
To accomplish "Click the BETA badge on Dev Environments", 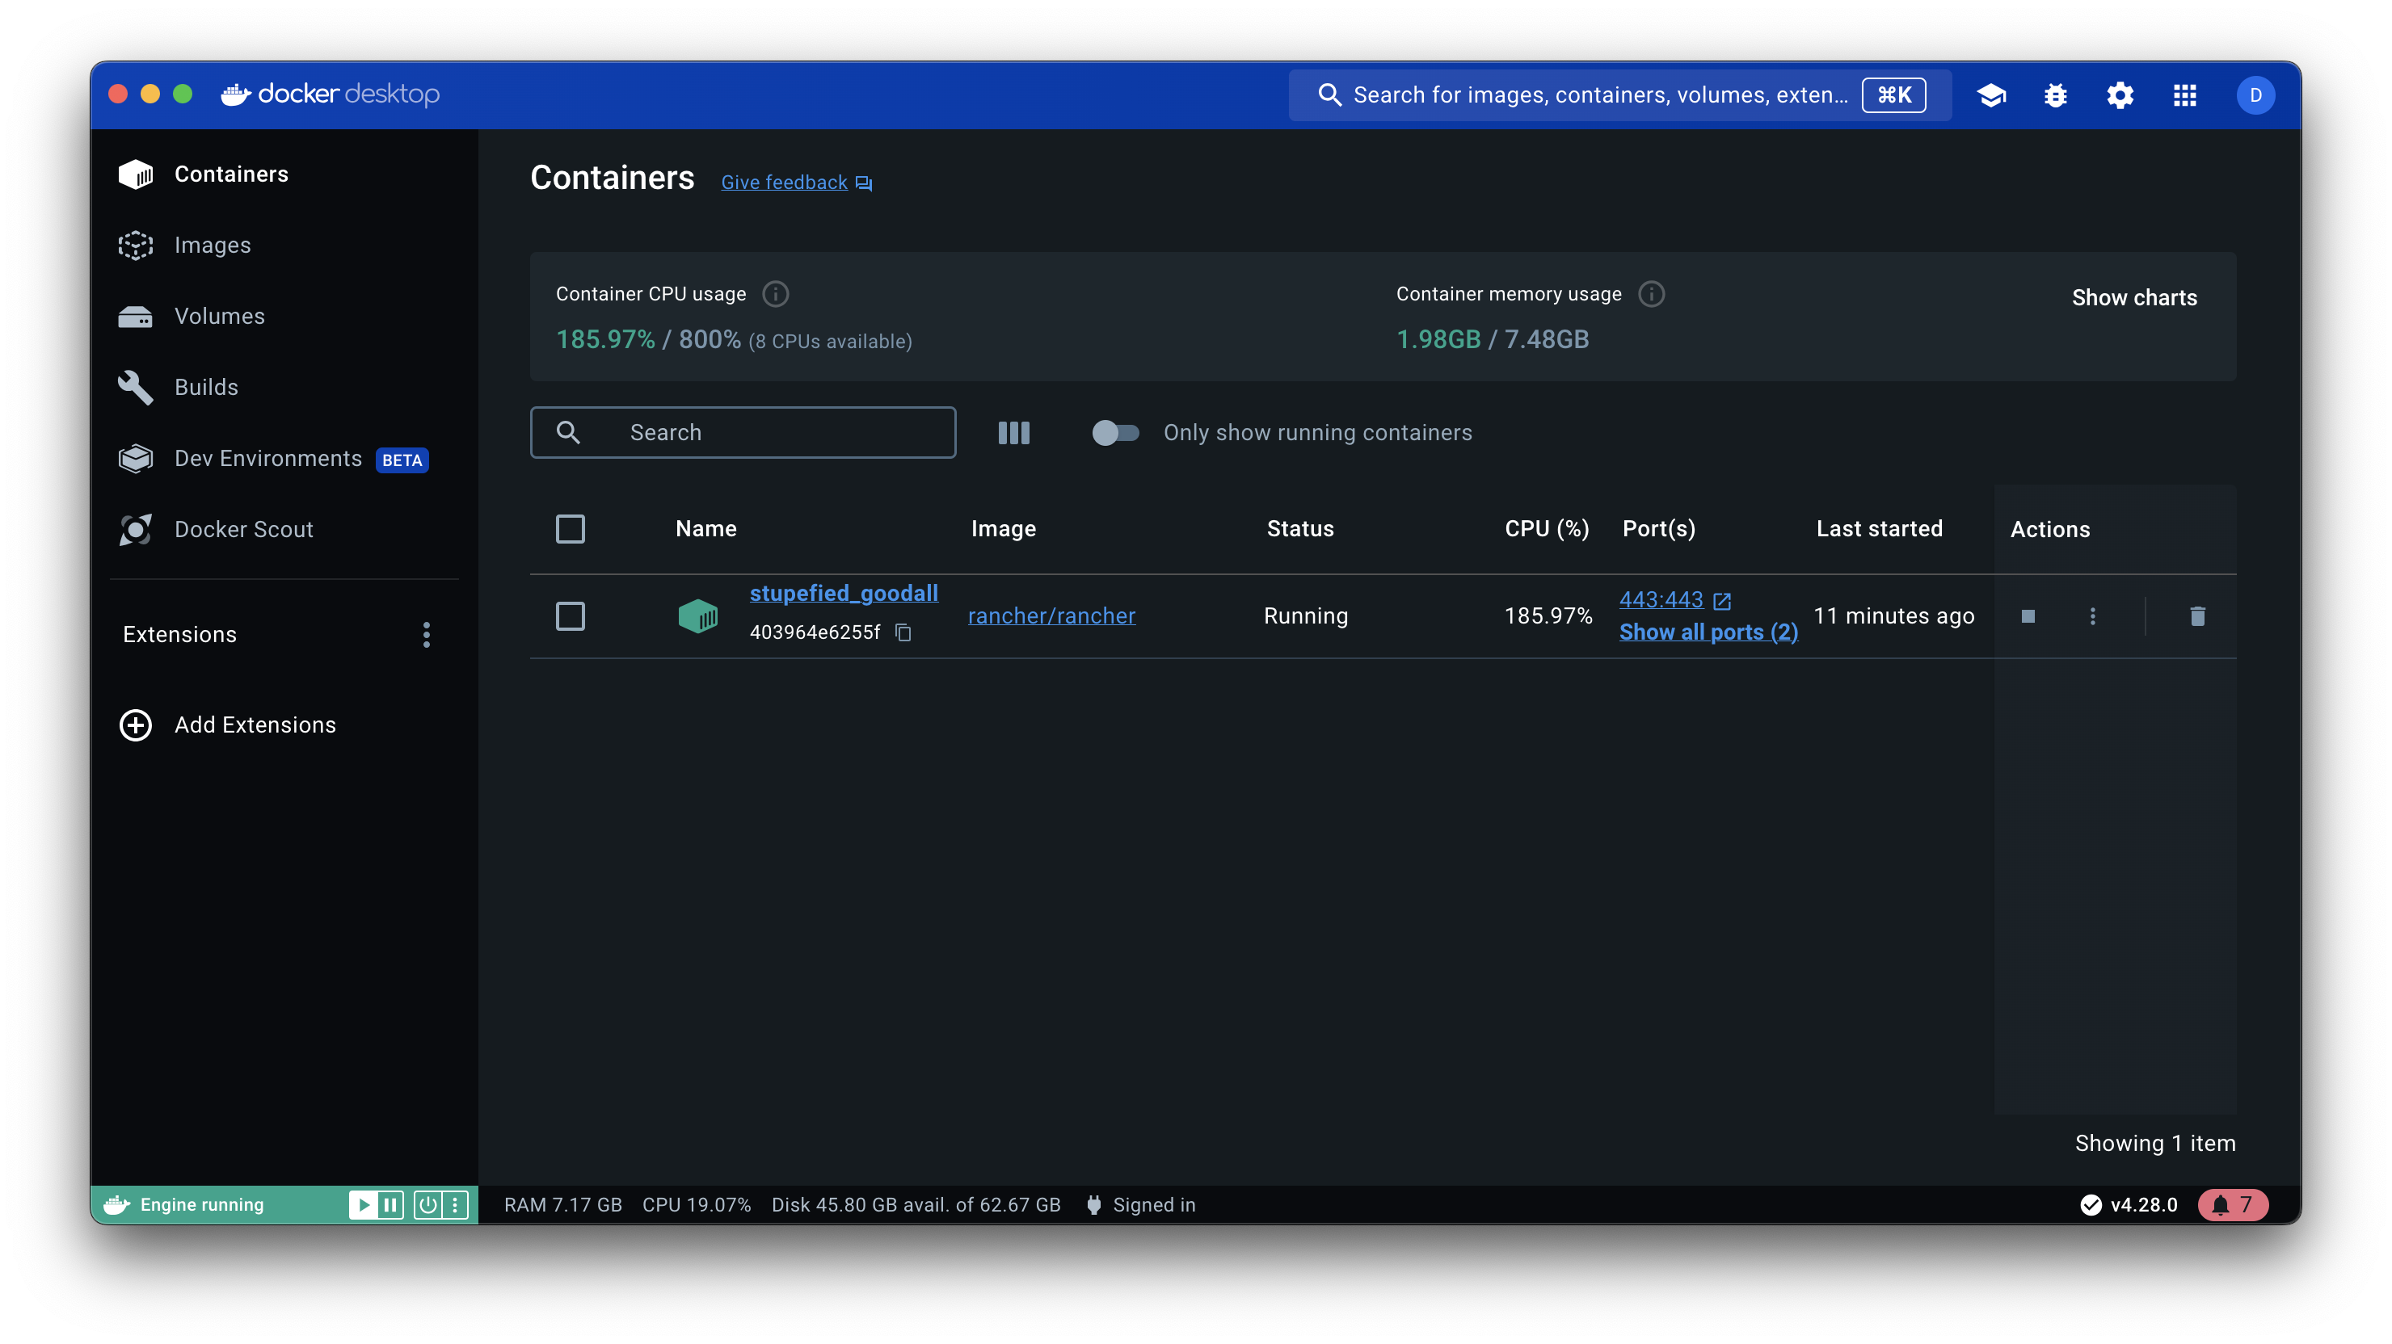I will coord(401,460).
